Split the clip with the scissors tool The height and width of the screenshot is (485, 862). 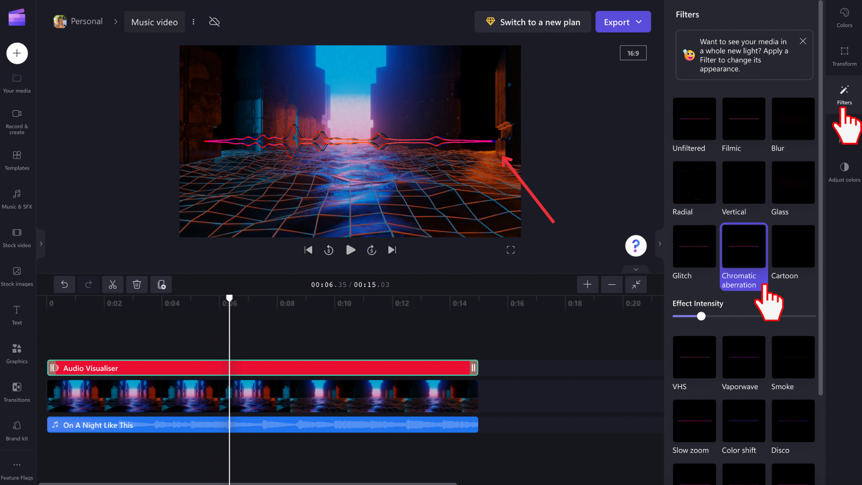coord(112,284)
